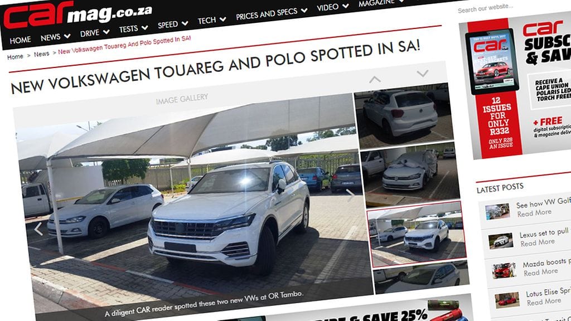This screenshot has width=571, height=321.
Task: Advance to next gallery image arrow
Action: pyautogui.click(x=350, y=196)
